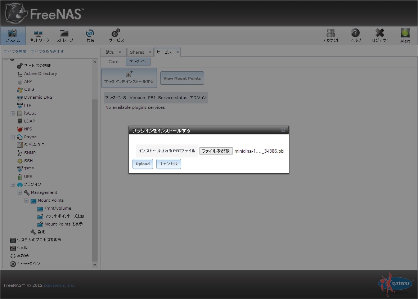The width and height of the screenshot is (418, 299).
Task: Click the FreeNAS logo
Action: pos(44,13)
